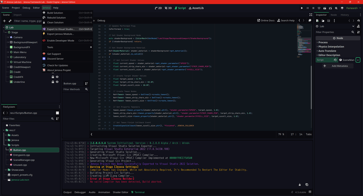
Task: Click the Inspector load resource folder icon
Action: [x=323, y=20]
